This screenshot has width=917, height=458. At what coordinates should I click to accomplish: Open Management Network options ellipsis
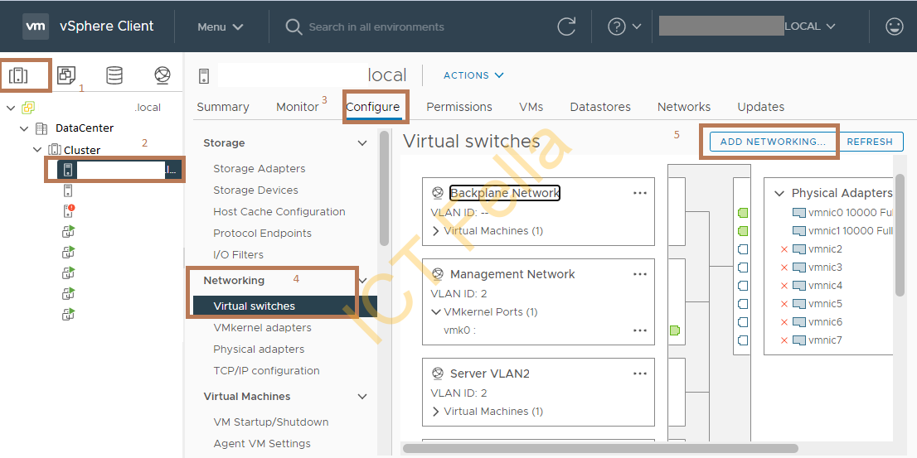(x=640, y=274)
